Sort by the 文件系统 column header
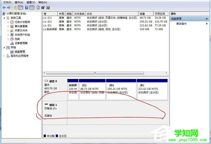The width and height of the screenshot is (211, 144). 79,14
